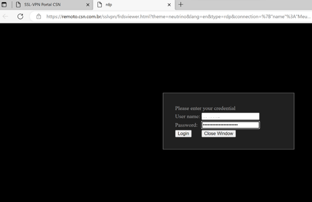This screenshot has width=312, height=202.
Task: Open the tab actions icon at top-left
Action: [x=5, y=5]
